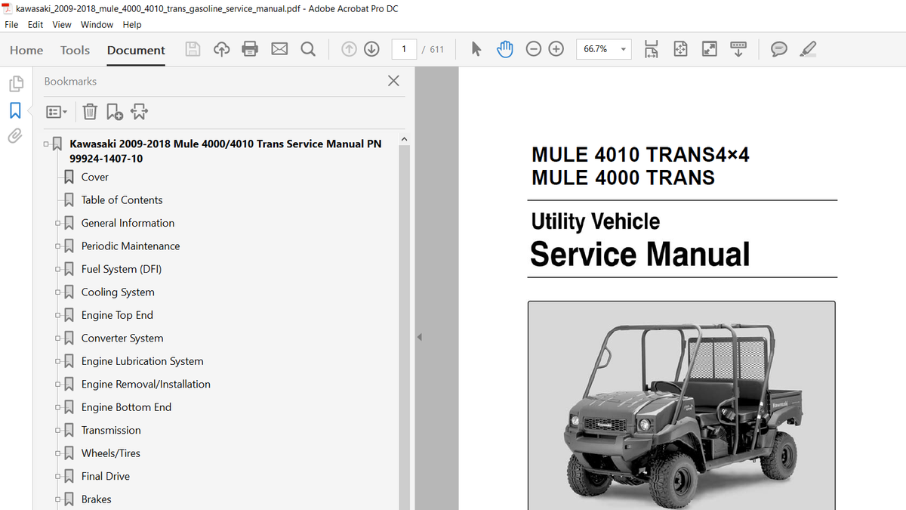Zoom in with plus icon

coord(556,49)
